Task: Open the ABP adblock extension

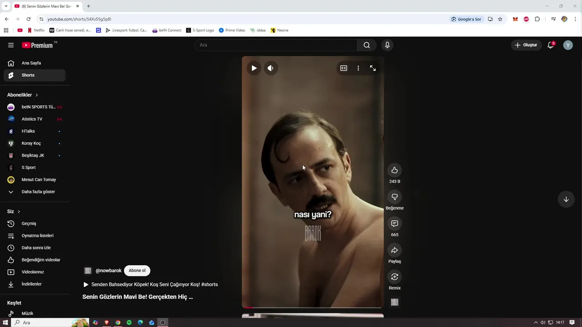Action: click(x=526, y=19)
